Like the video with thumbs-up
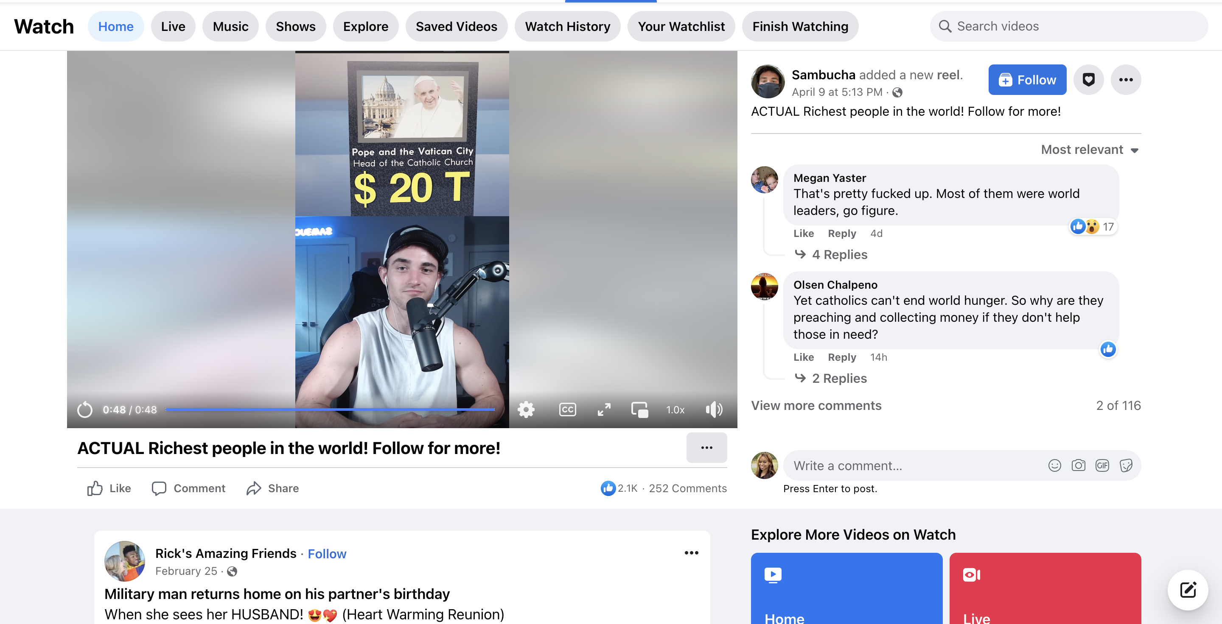The width and height of the screenshot is (1222, 624). click(109, 488)
